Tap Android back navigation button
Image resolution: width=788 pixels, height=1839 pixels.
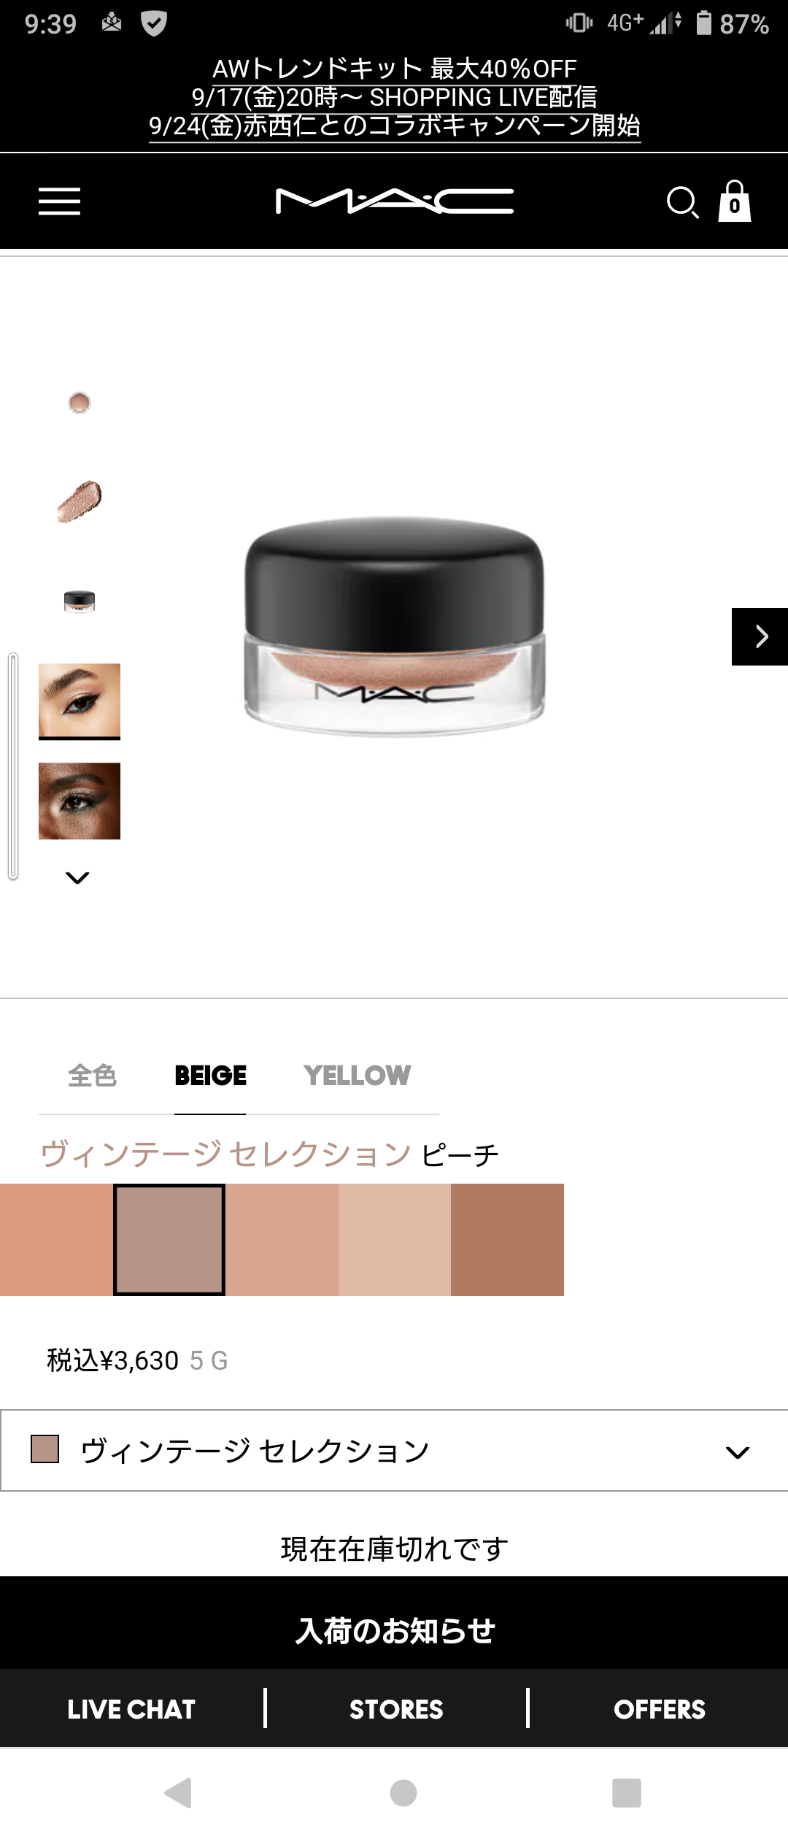pos(179,1792)
